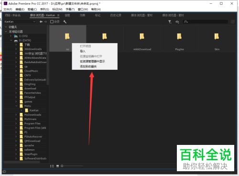Open the 编辑(E) menu
The width and height of the screenshot is (239, 176).
(x=20, y=10)
